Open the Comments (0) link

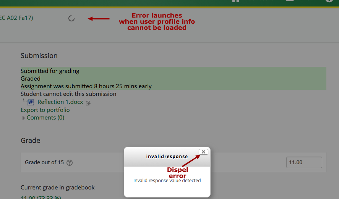[x=45, y=118]
